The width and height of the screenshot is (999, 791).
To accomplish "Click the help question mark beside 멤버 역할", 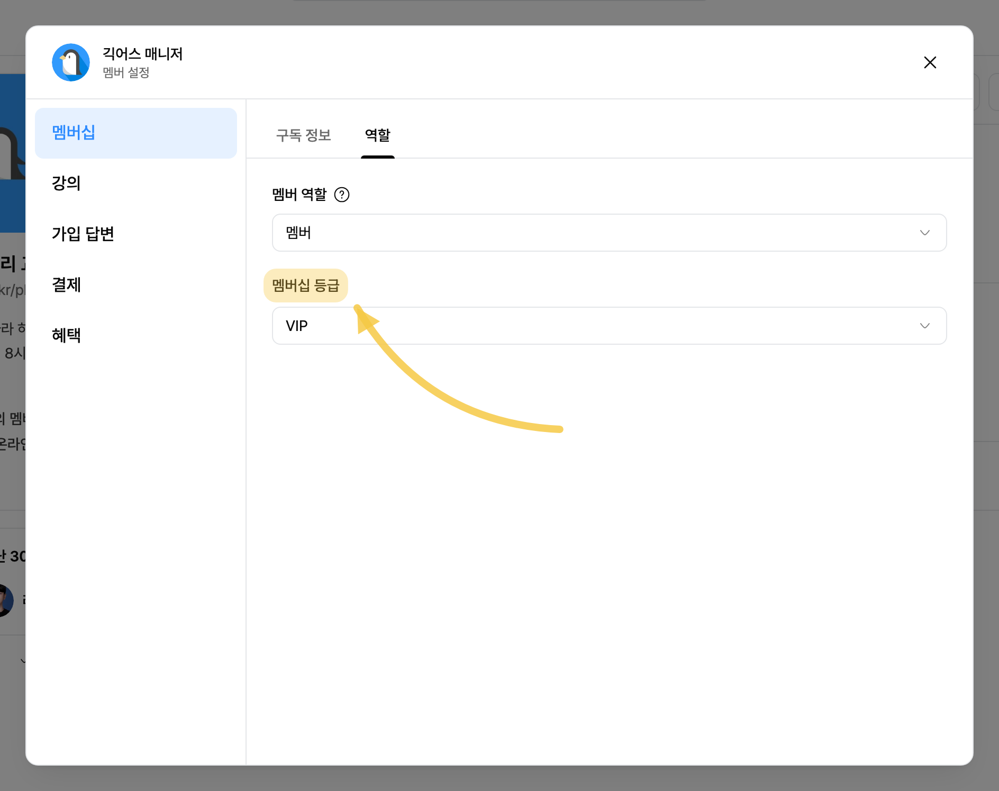I will 342,195.
